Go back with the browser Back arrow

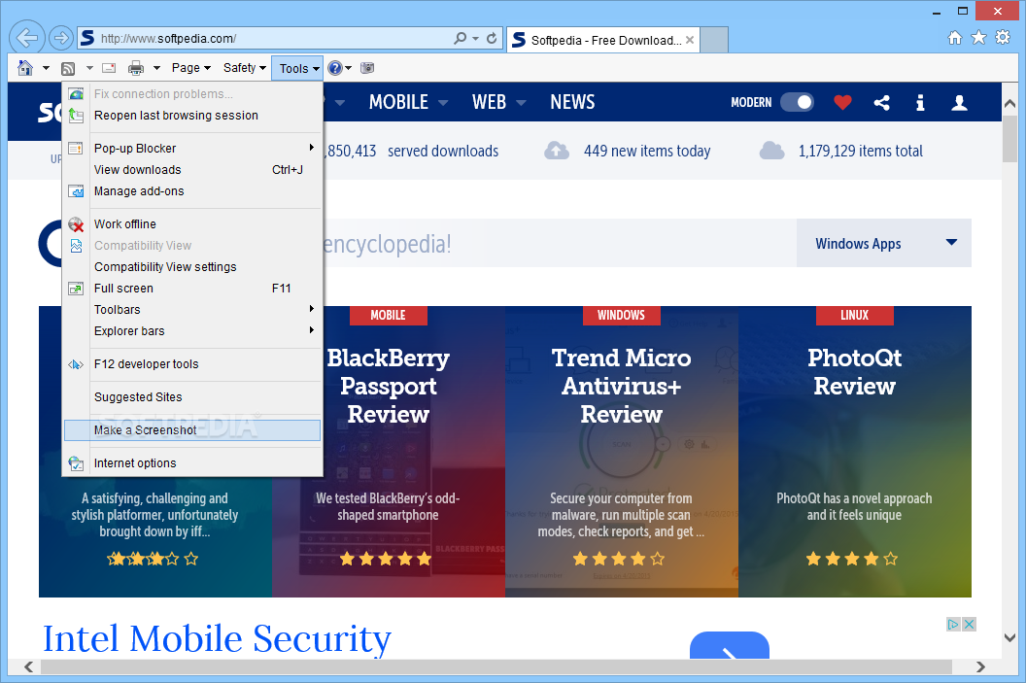[27, 38]
